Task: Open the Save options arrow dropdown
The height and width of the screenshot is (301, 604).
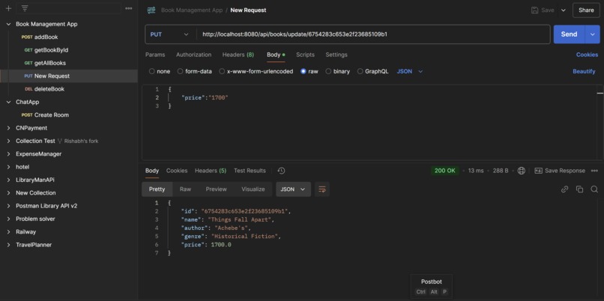Action: (564, 10)
